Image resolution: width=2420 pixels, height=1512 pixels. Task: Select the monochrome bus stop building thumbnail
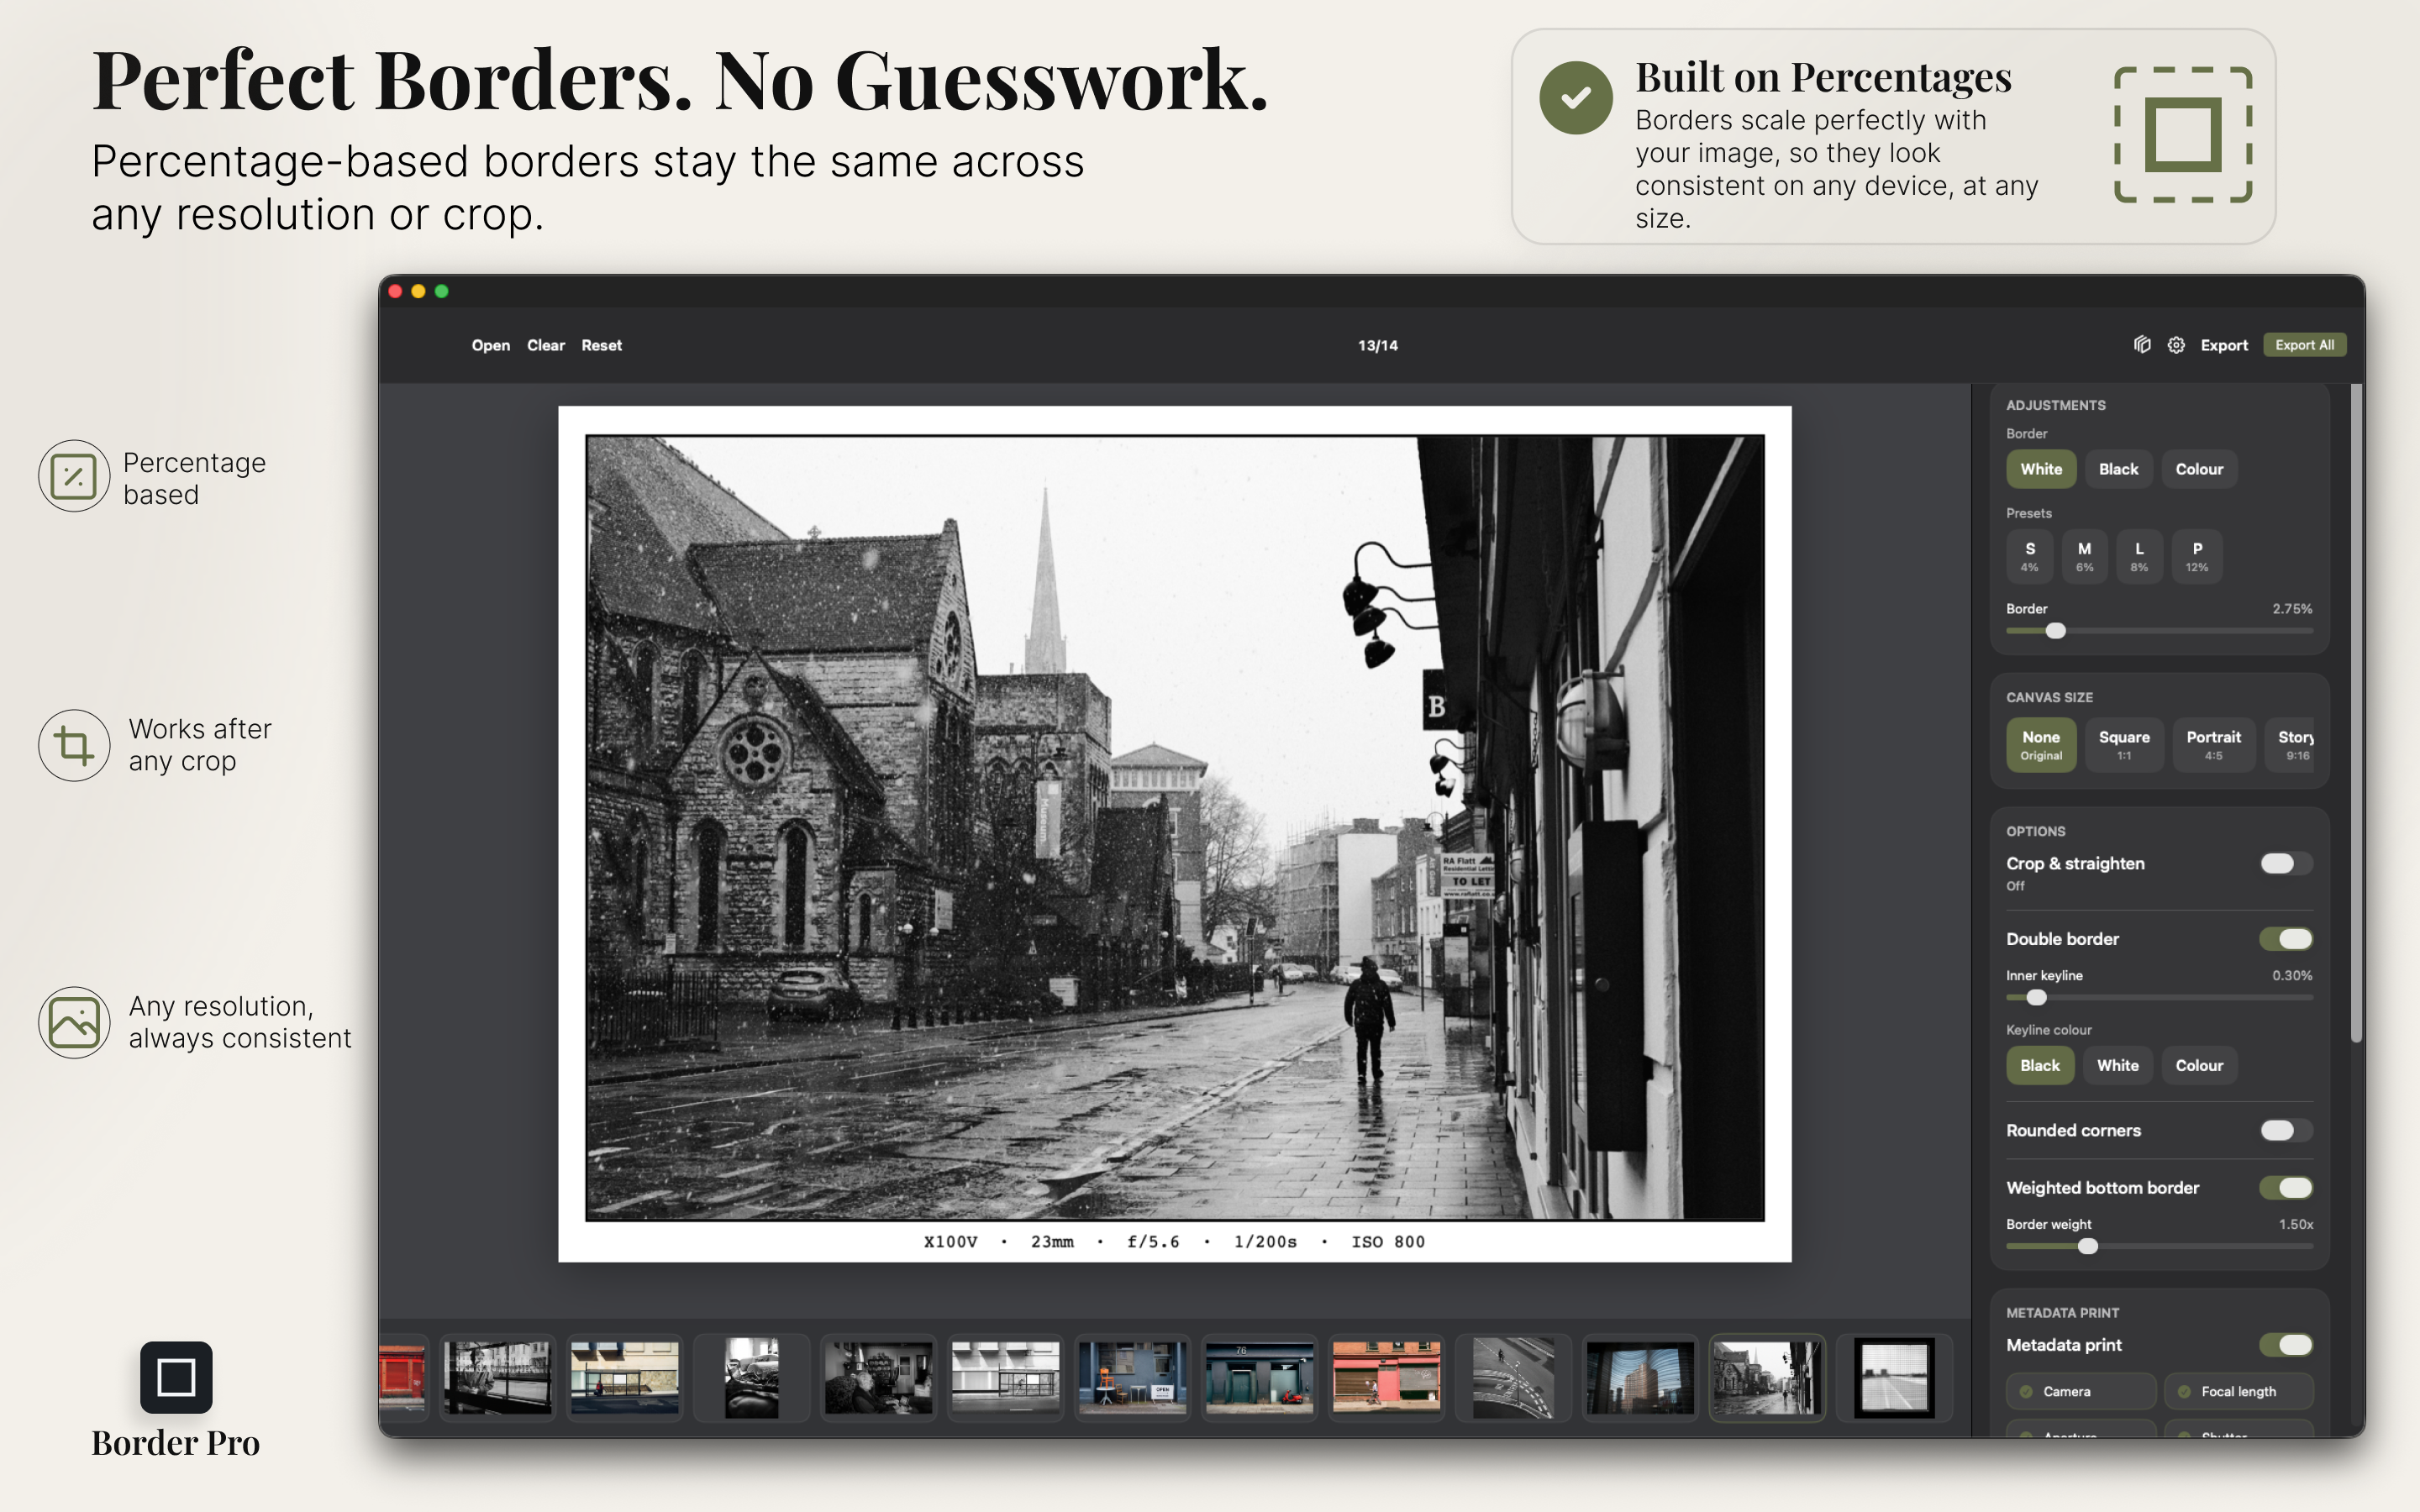[x=1005, y=1377]
